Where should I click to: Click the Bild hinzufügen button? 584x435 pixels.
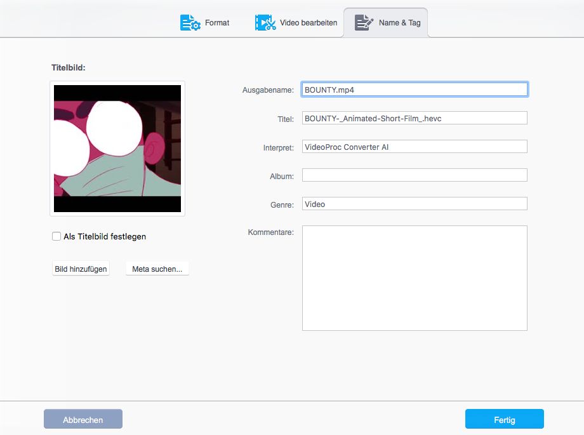(81, 269)
